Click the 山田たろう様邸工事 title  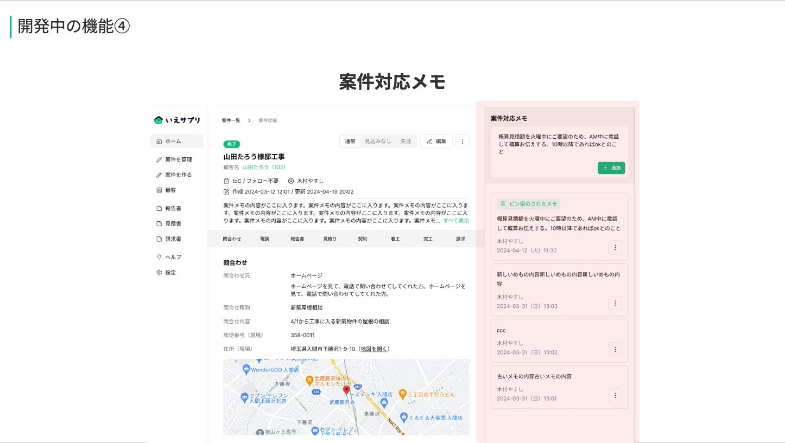(254, 157)
